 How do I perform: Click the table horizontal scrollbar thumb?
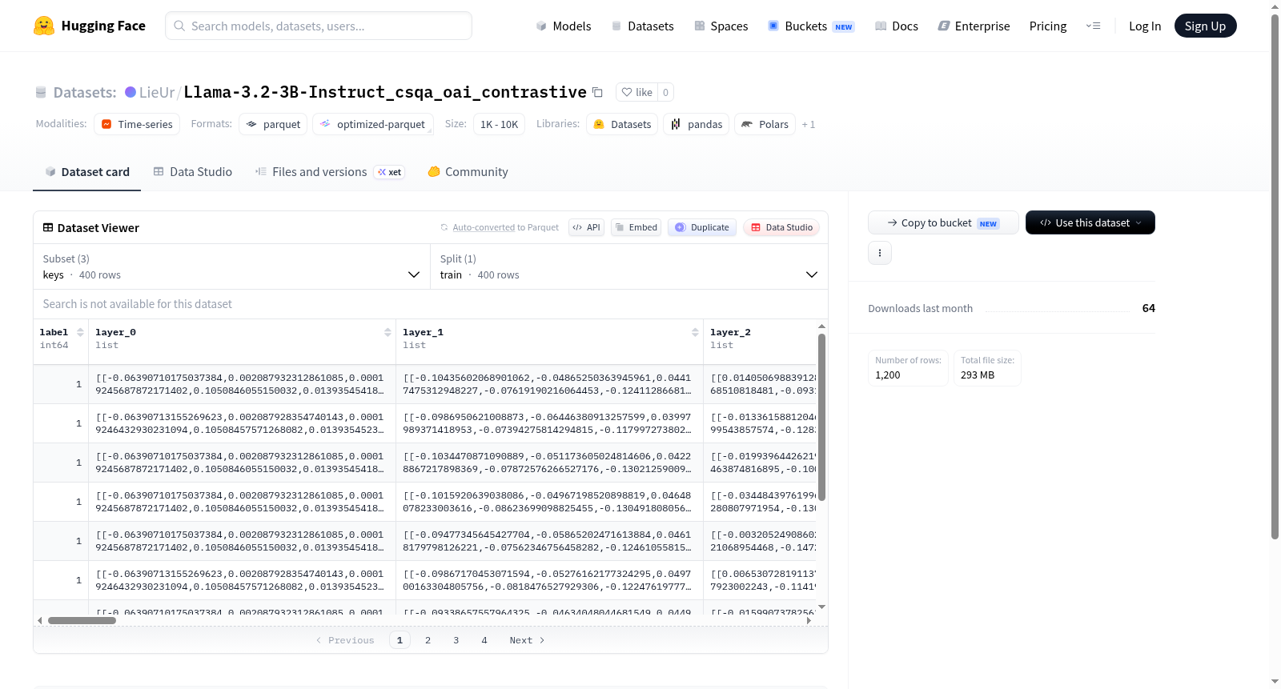(x=82, y=620)
